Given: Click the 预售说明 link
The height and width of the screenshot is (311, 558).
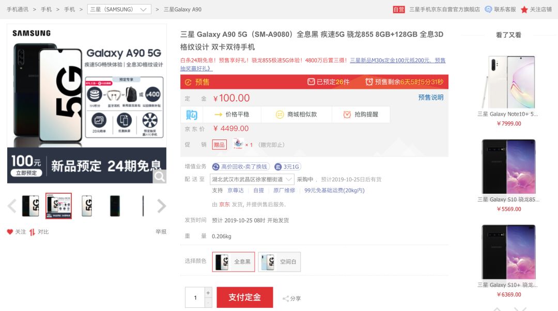Looking at the screenshot, I should click(x=430, y=98).
